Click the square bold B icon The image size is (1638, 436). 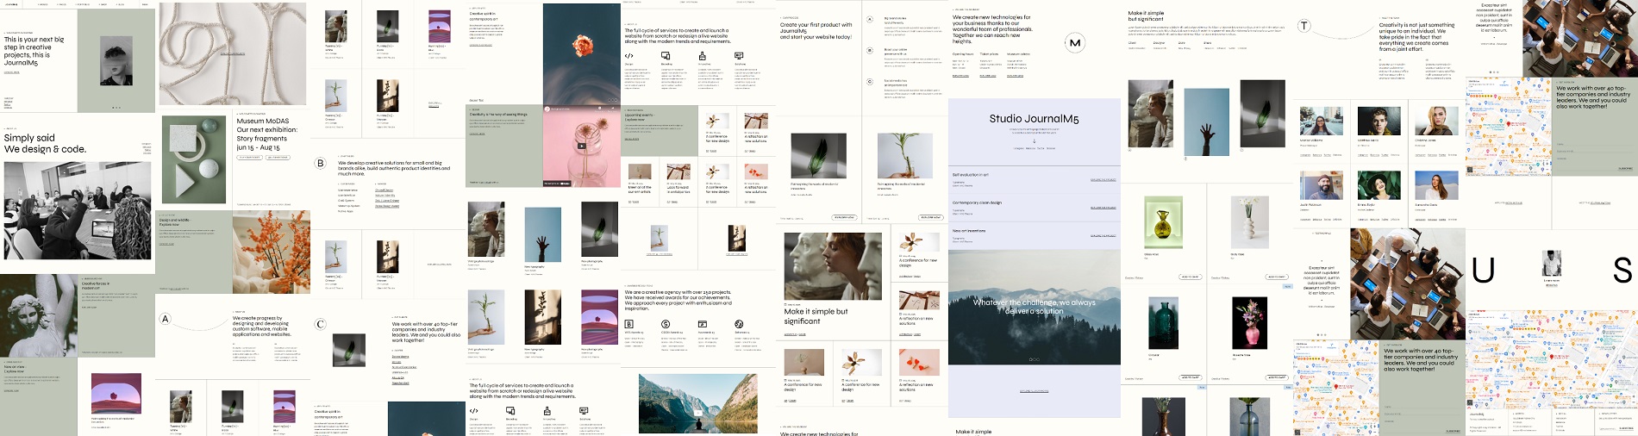coord(628,324)
